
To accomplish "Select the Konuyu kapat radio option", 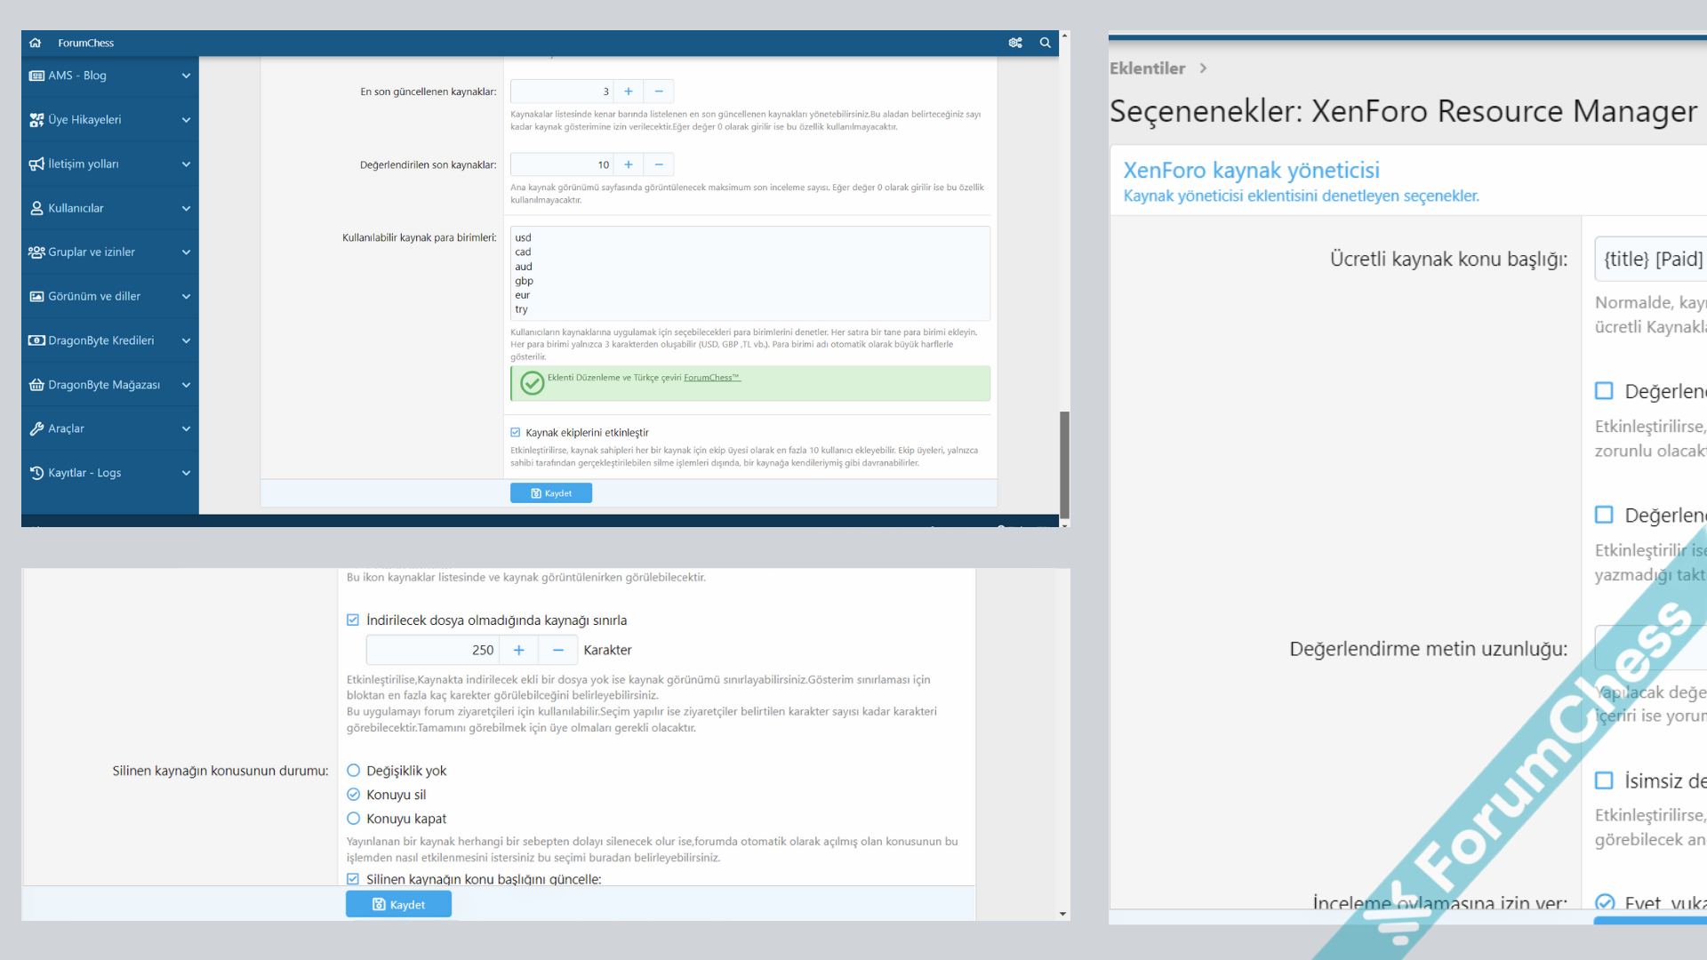I will tap(354, 819).
